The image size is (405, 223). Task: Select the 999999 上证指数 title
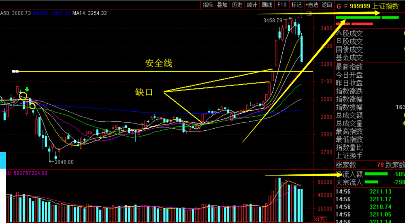point(375,6)
